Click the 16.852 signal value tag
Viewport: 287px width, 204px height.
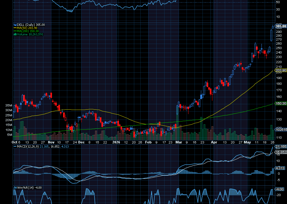[x=281, y=152]
